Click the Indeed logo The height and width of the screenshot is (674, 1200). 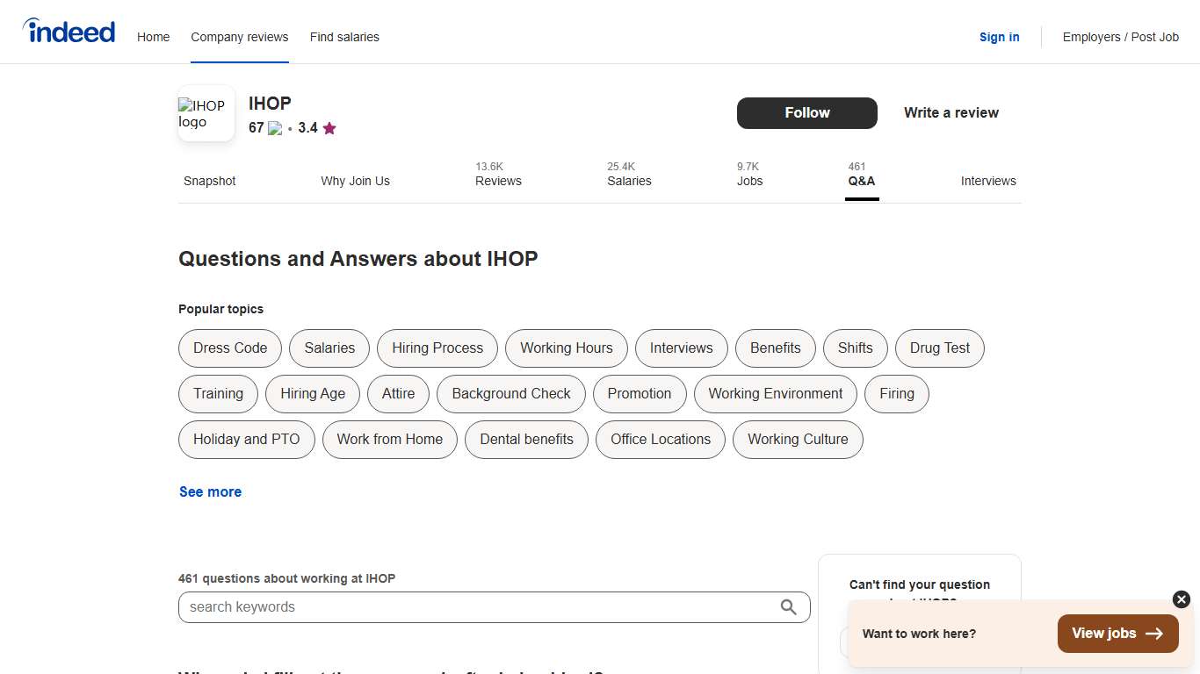point(69,31)
